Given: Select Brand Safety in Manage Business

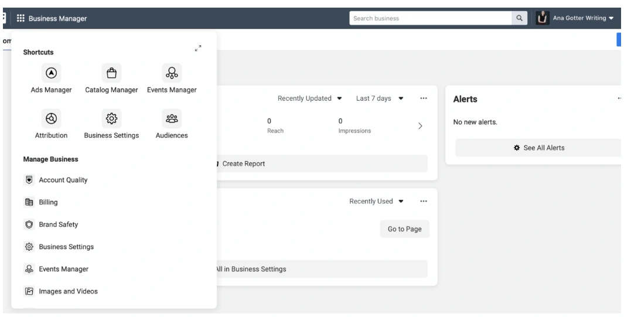Looking at the screenshot, I should 59,224.
